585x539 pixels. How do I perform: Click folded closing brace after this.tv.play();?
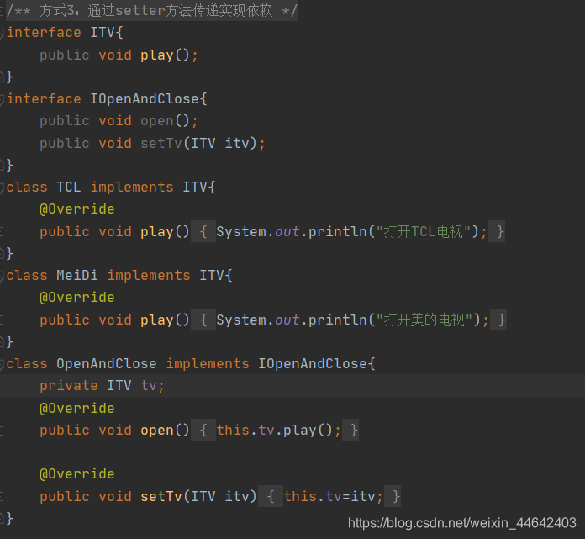(x=350, y=431)
